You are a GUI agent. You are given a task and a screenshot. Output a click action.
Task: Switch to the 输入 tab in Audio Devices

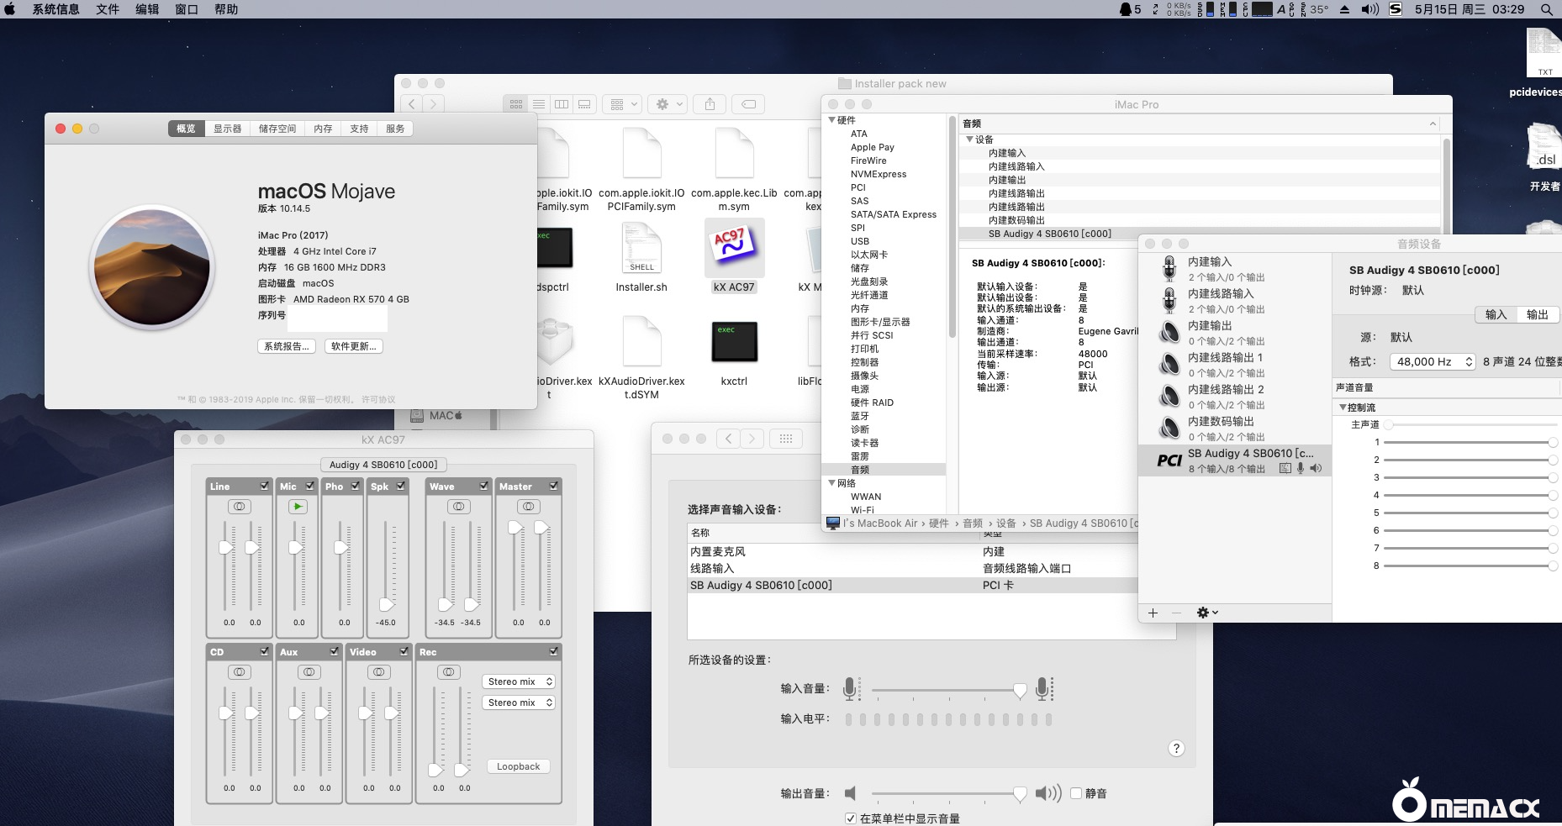(x=1496, y=313)
